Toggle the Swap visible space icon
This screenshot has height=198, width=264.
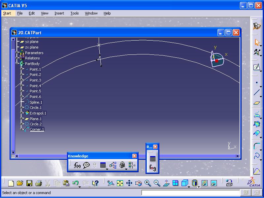click(x=214, y=183)
